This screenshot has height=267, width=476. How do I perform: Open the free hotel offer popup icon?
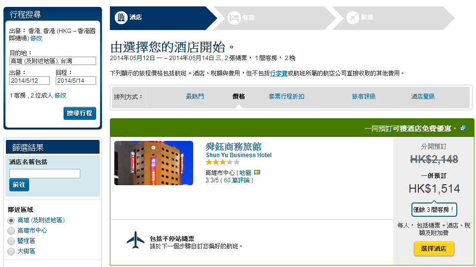[x=463, y=129]
